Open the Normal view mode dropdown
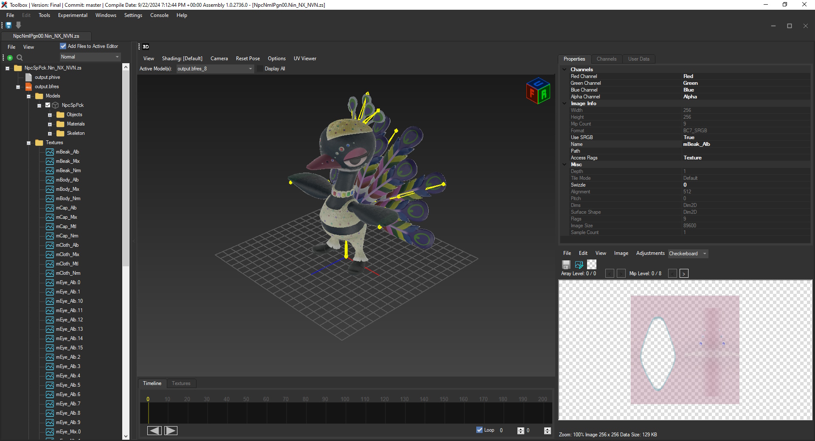 [x=90, y=57]
